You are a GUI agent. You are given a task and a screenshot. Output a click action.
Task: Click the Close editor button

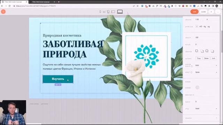203,12
